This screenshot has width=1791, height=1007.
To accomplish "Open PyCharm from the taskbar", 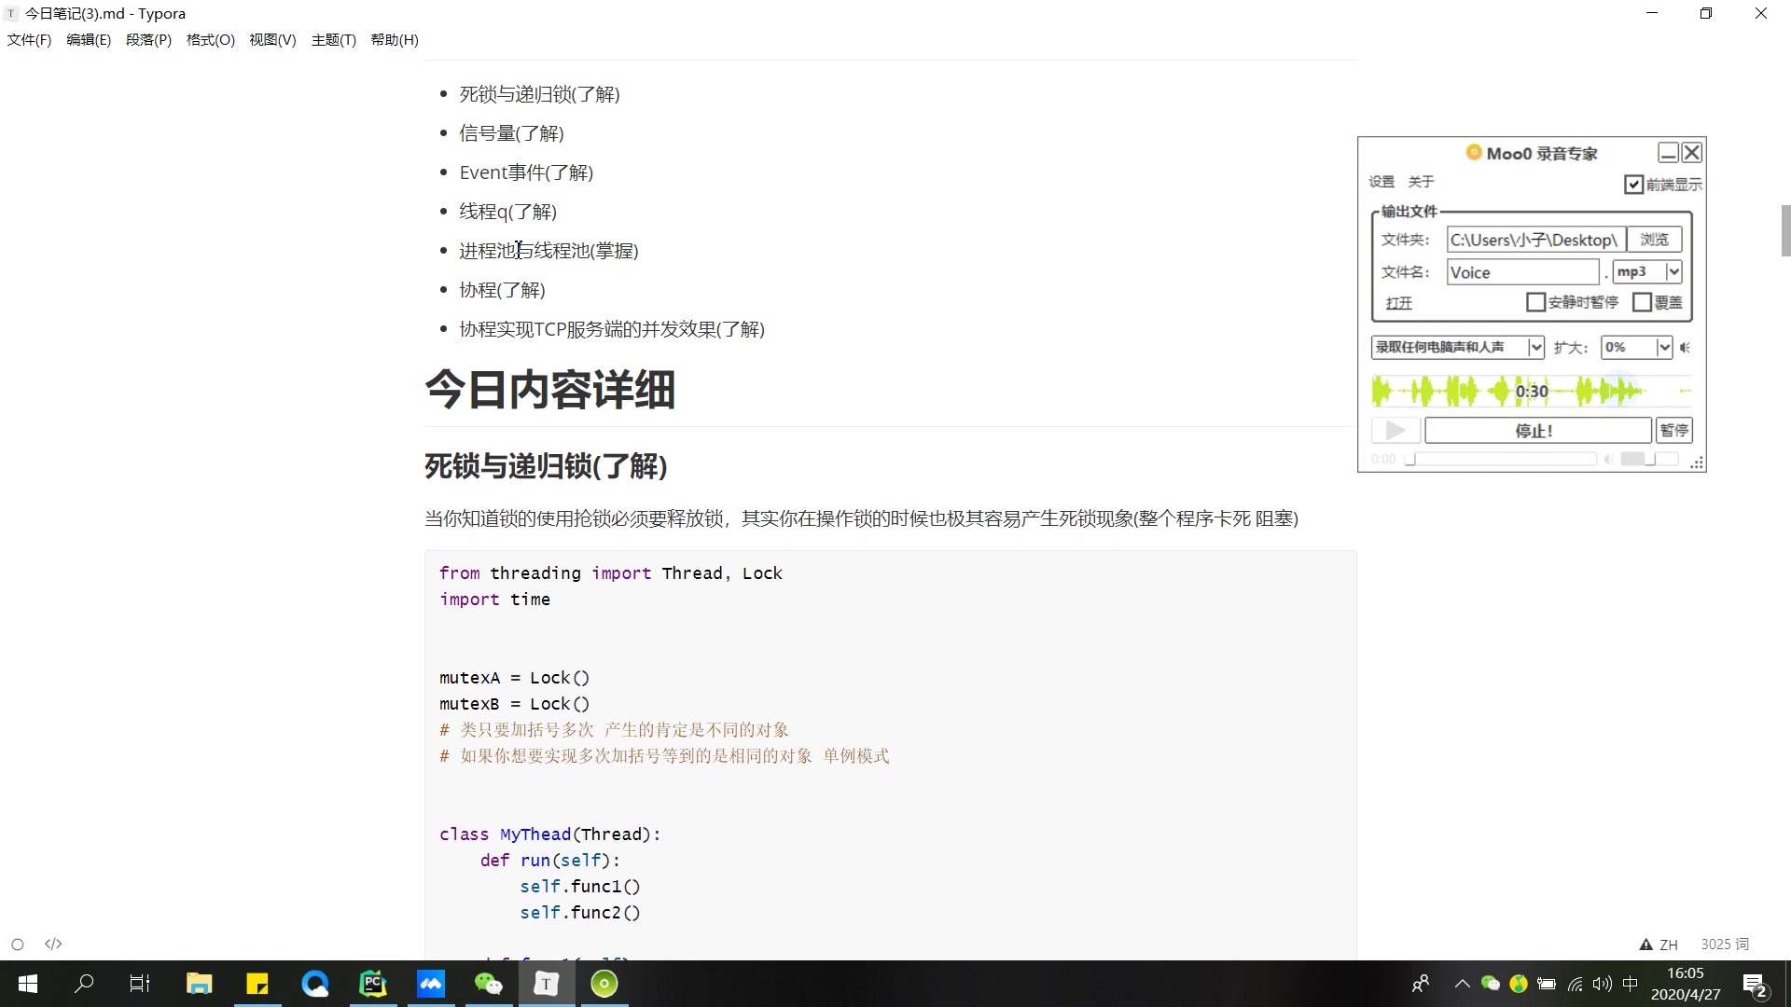I will (x=373, y=983).
